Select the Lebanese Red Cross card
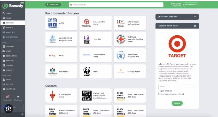This screenshot has height=117, width=218. (x=96, y=23)
